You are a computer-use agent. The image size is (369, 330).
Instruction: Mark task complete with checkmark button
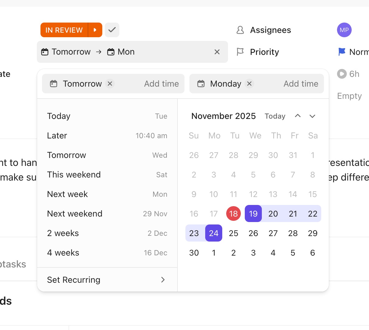pyautogui.click(x=112, y=30)
